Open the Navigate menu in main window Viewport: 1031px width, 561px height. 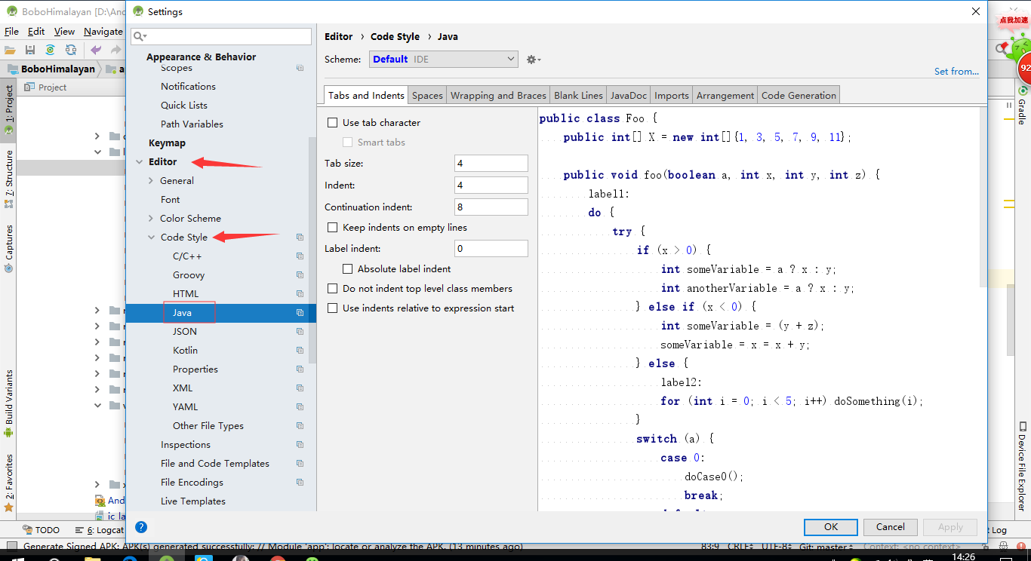103,32
